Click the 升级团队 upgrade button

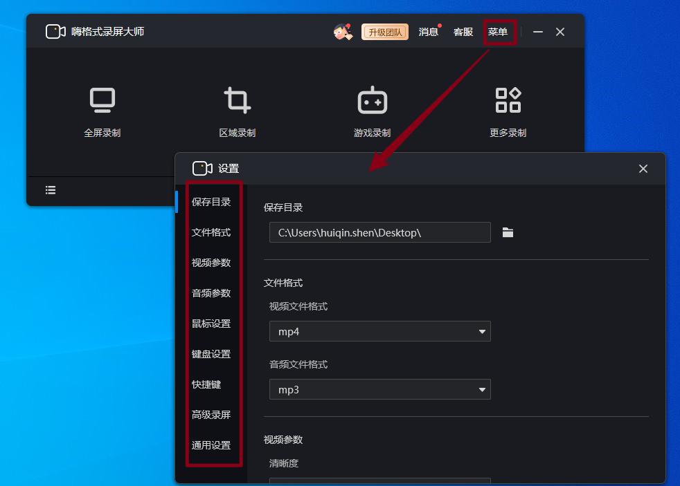coord(385,31)
